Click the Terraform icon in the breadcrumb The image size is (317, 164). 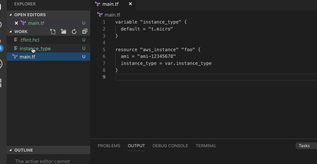(100, 15)
